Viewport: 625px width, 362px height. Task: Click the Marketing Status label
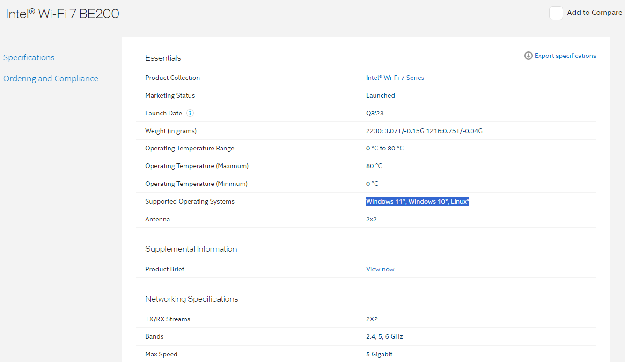(x=170, y=95)
